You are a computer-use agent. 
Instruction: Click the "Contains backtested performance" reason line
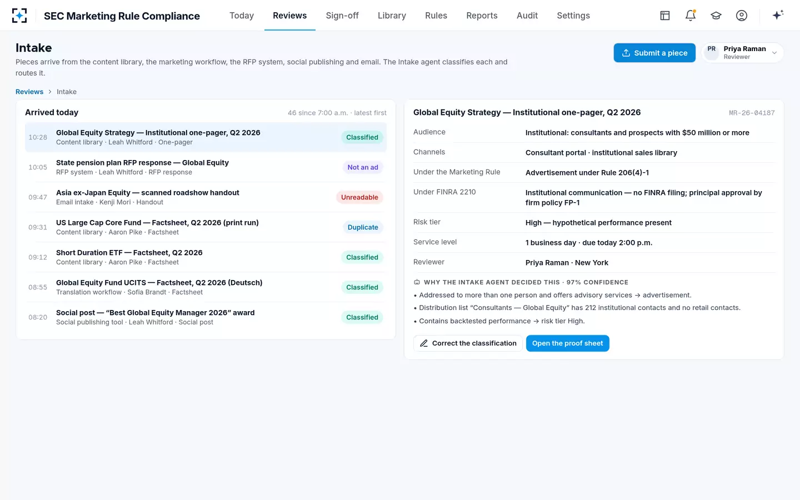pyautogui.click(x=499, y=321)
